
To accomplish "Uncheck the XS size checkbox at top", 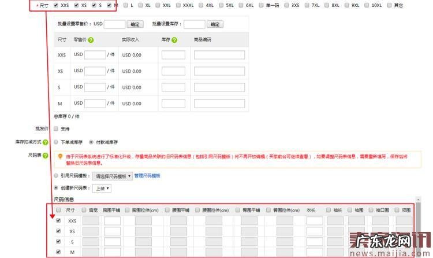I will [x=76, y=5].
